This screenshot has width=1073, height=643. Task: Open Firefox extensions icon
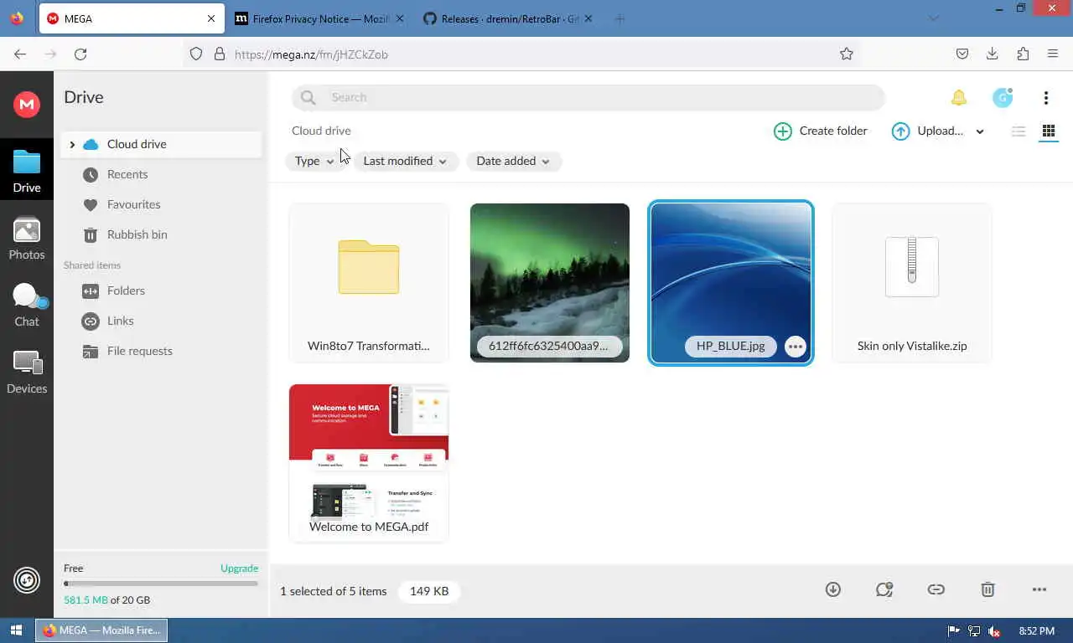point(1023,54)
